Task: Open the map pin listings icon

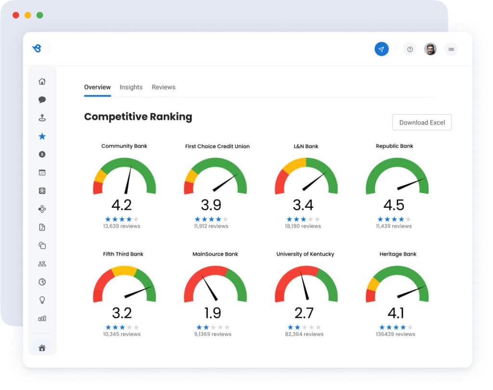Action: pos(42,118)
